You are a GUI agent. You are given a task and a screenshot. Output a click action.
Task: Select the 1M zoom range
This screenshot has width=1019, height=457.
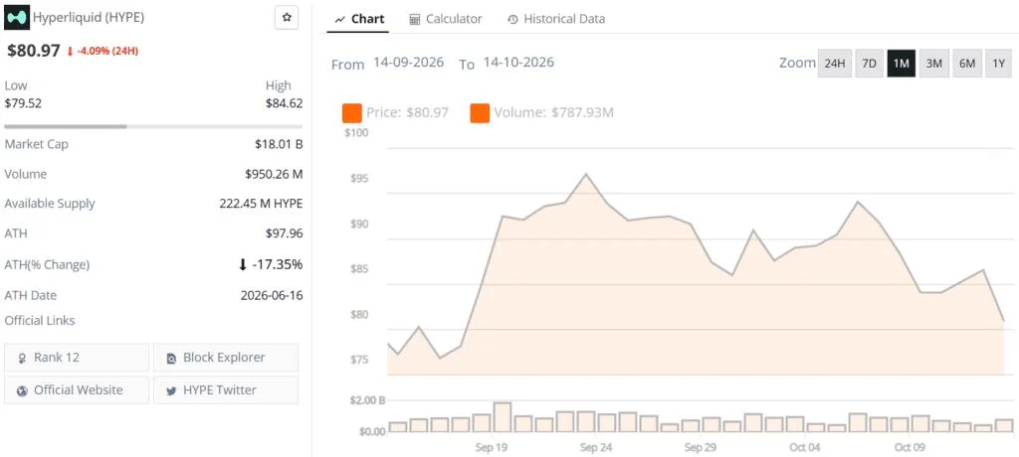point(902,63)
